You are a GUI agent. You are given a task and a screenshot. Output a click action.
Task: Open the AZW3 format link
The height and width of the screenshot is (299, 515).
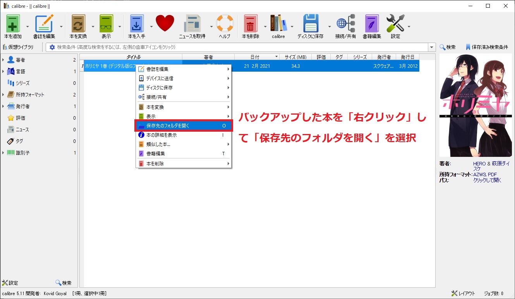click(x=480, y=175)
